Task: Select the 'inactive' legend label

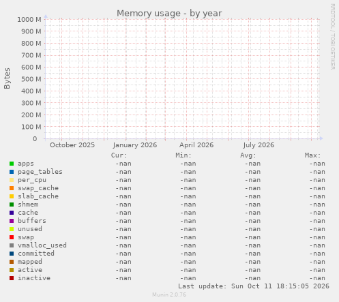Action: click(x=34, y=278)
